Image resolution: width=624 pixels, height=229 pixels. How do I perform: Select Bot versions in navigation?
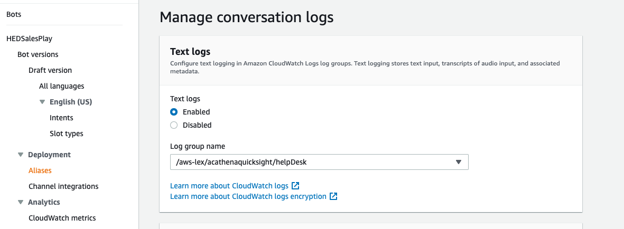click(38, 54)
